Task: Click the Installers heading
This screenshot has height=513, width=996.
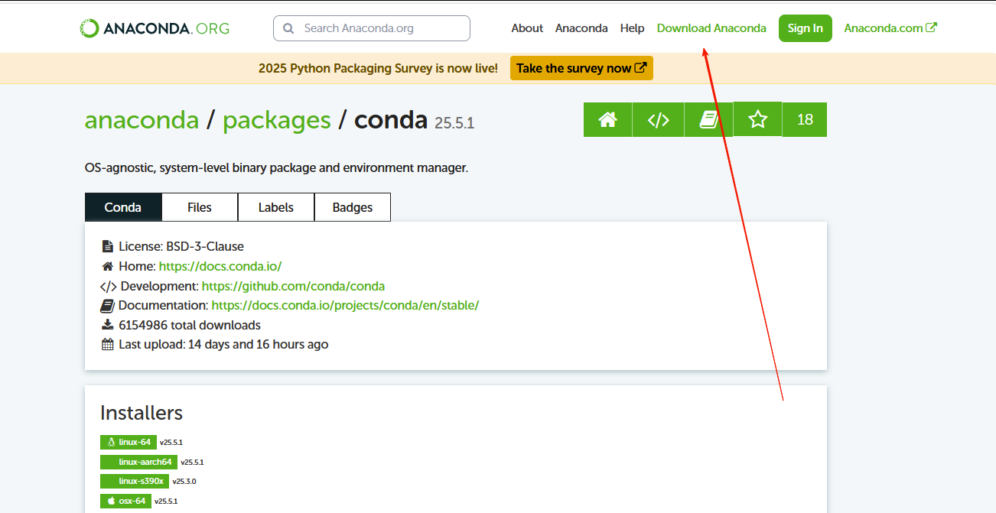Action: [x=142, y=413]
